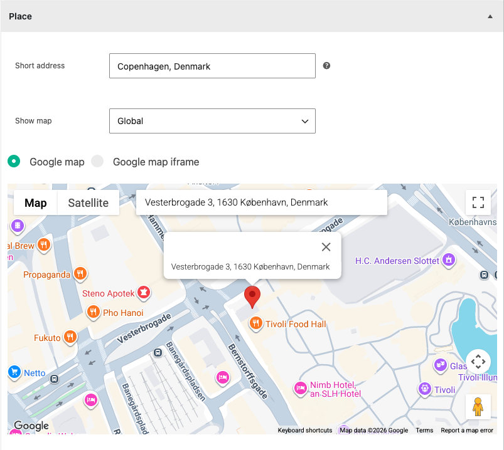Click the Tivoli attraction marker
504x450 pixels.
click(x=425, y=389)
